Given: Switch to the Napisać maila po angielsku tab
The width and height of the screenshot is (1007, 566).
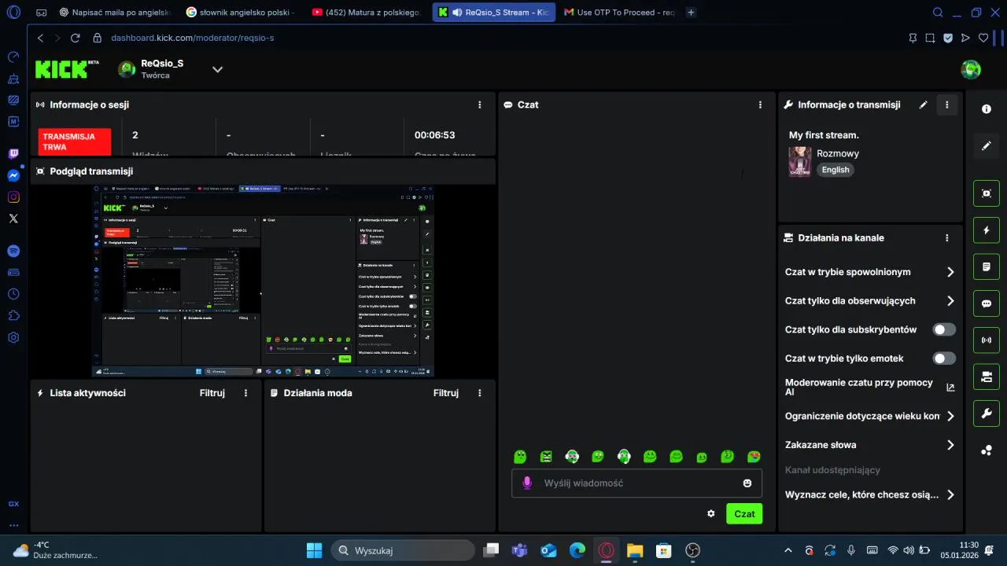Looking at the screenshot, I should pyautogui.click(x=115, y=12).
